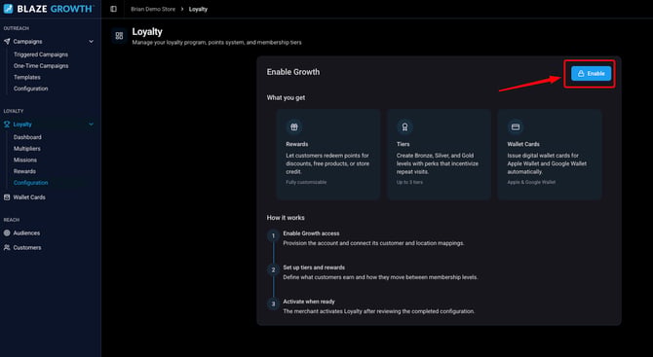
Task: Click the Rewards feature card
Action: coord(328,155)
